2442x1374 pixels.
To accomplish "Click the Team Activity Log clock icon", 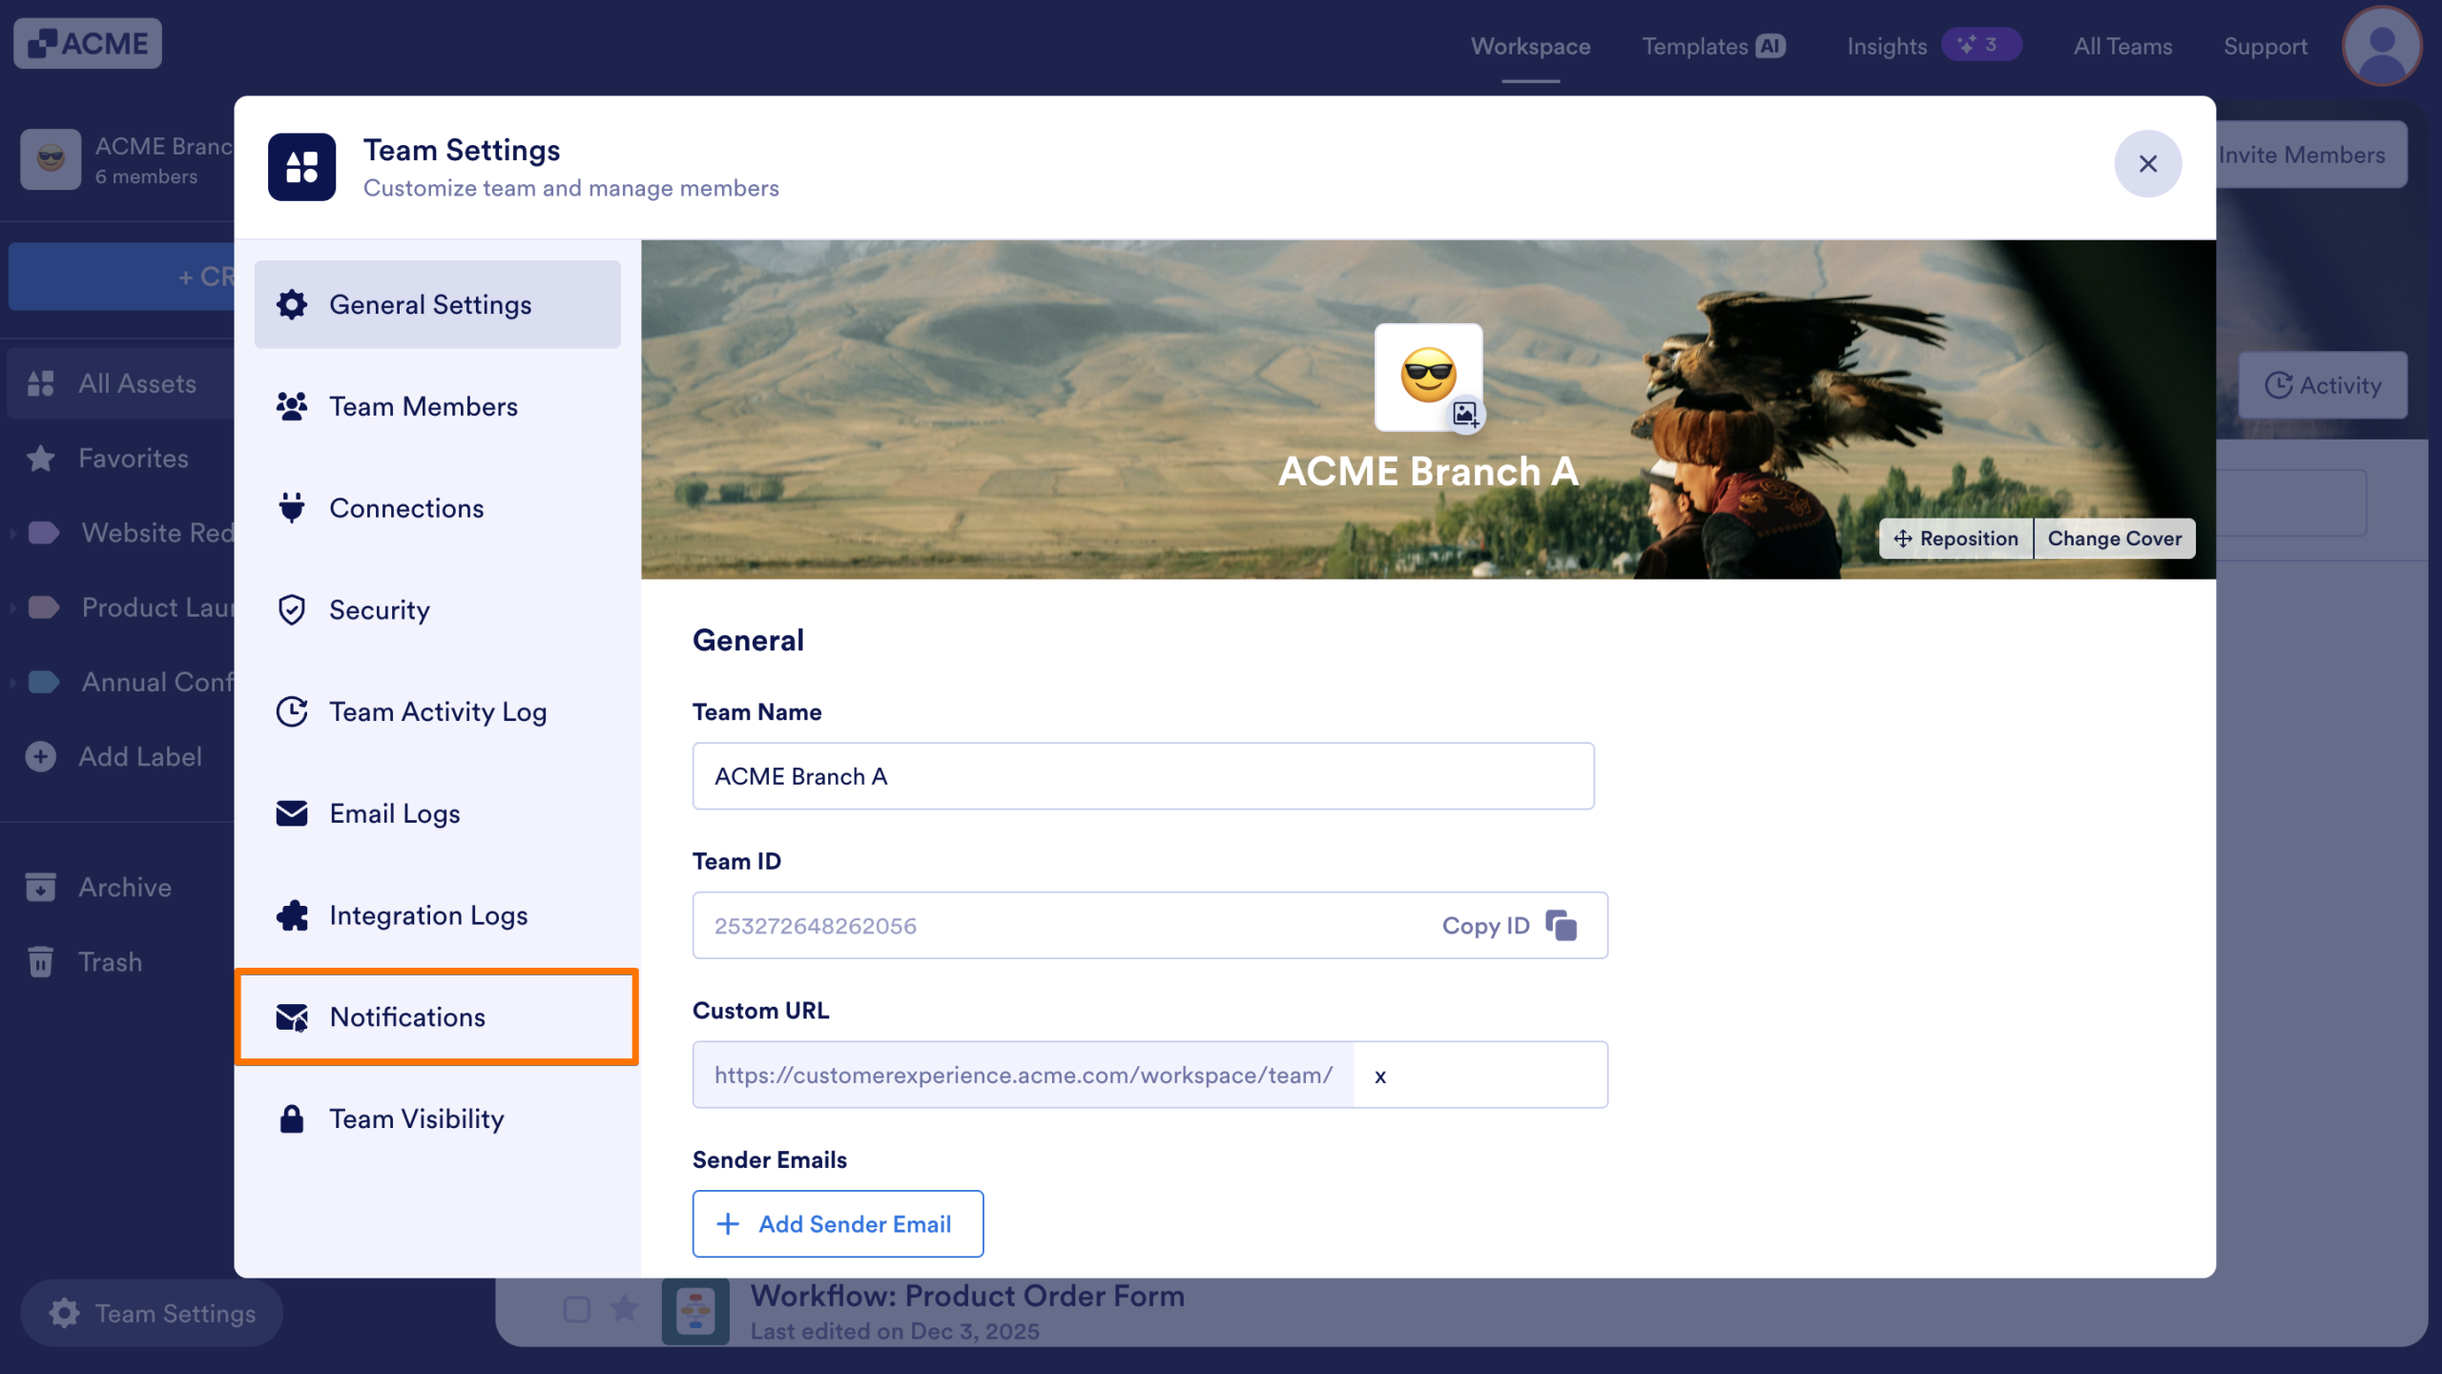I will (292, 712).
